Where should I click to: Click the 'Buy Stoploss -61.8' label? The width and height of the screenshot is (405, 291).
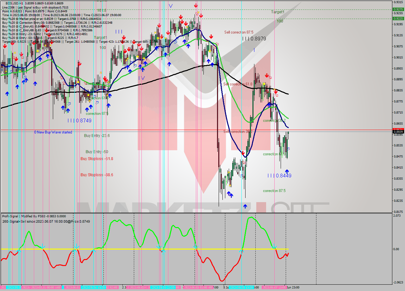pyautogui.click(x=97, y=159)
